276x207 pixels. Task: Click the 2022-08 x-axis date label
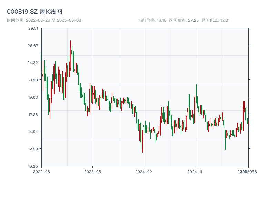(41, 171)
